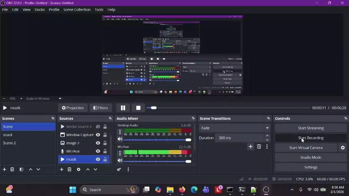Open Mic/Aux three-dot options menu
The height and width of the screenshot is (196, 349).
pyautogui.click(x=120, y=153)
